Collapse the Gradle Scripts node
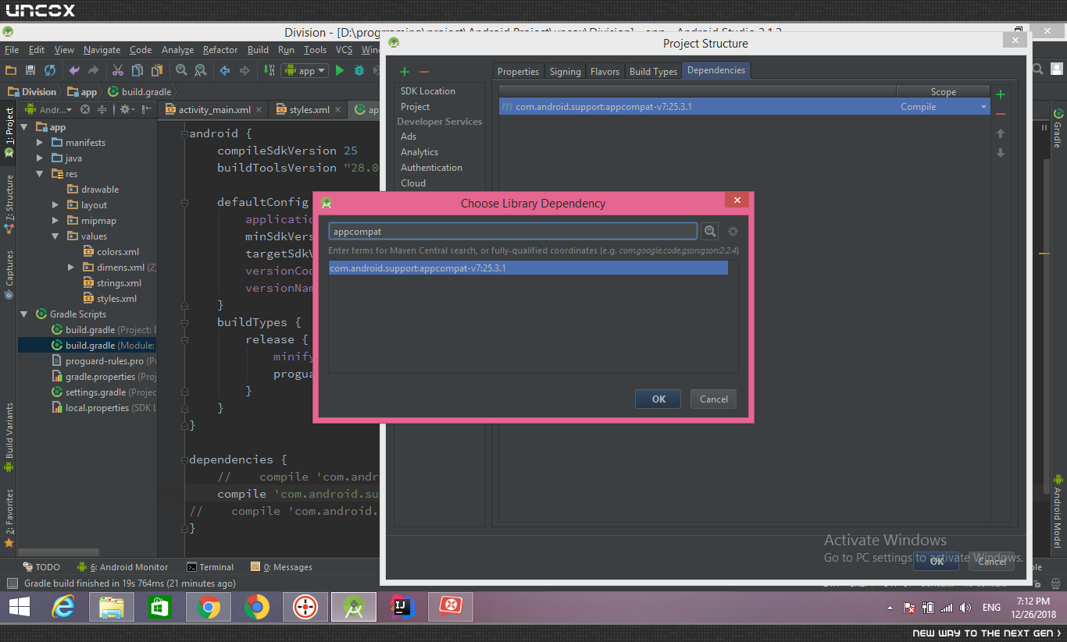Screen dimensions: 1067x642 point(23,314)
